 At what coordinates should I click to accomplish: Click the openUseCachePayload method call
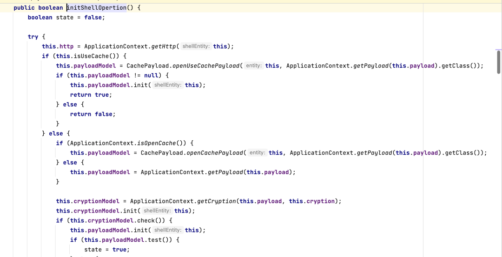pos(206,66)
